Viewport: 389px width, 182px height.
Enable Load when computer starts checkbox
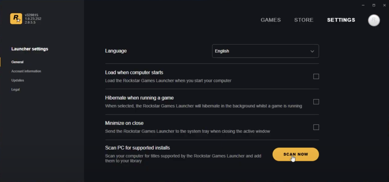point(316,77)
